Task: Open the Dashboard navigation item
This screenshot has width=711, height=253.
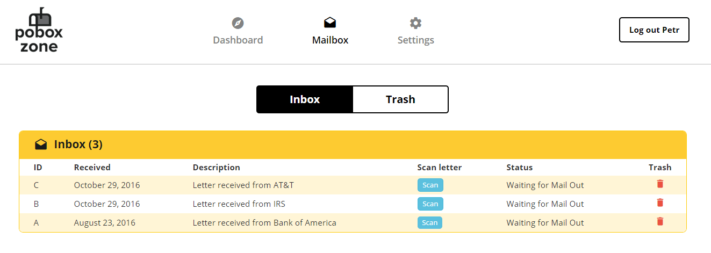Action: click(x=238, y=32)
